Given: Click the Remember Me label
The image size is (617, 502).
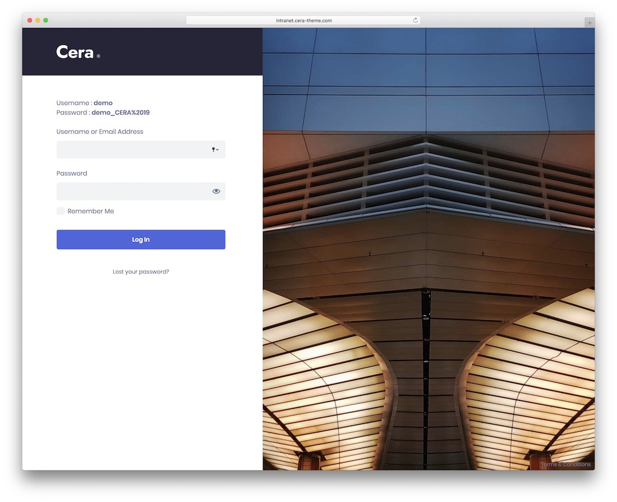Looking at the screenshot, I should (x=90, y=211).
